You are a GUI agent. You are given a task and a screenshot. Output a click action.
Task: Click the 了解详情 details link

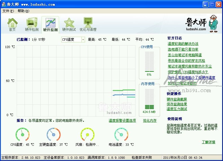pyautogui.click(x=208, y=142)
